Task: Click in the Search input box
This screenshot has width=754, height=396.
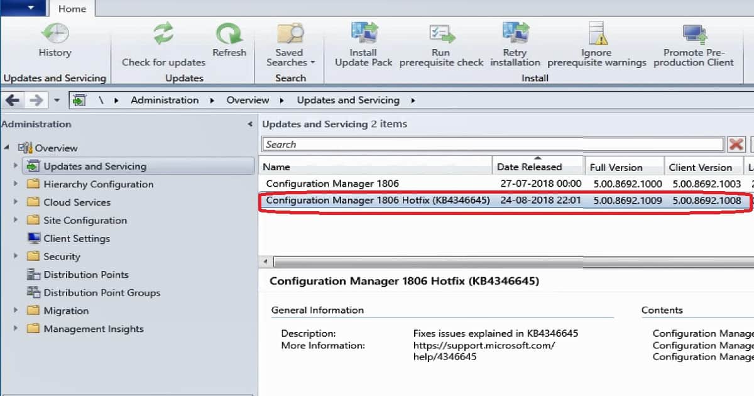Action: click(x=493, y=144)
